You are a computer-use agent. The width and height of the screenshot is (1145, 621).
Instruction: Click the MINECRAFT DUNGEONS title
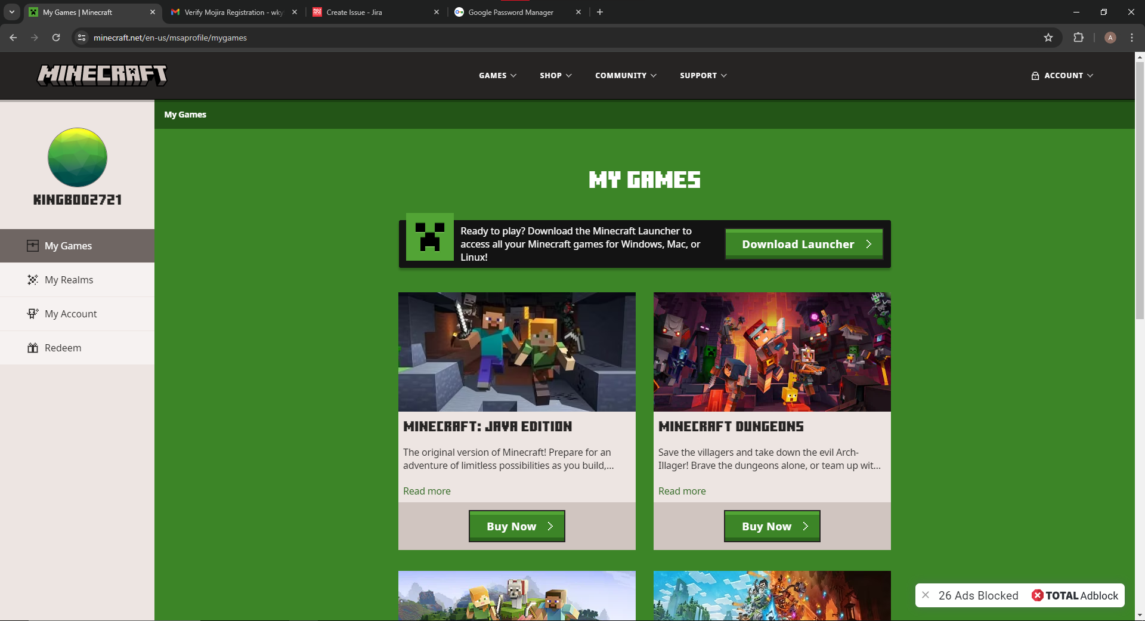coord(731,427)
